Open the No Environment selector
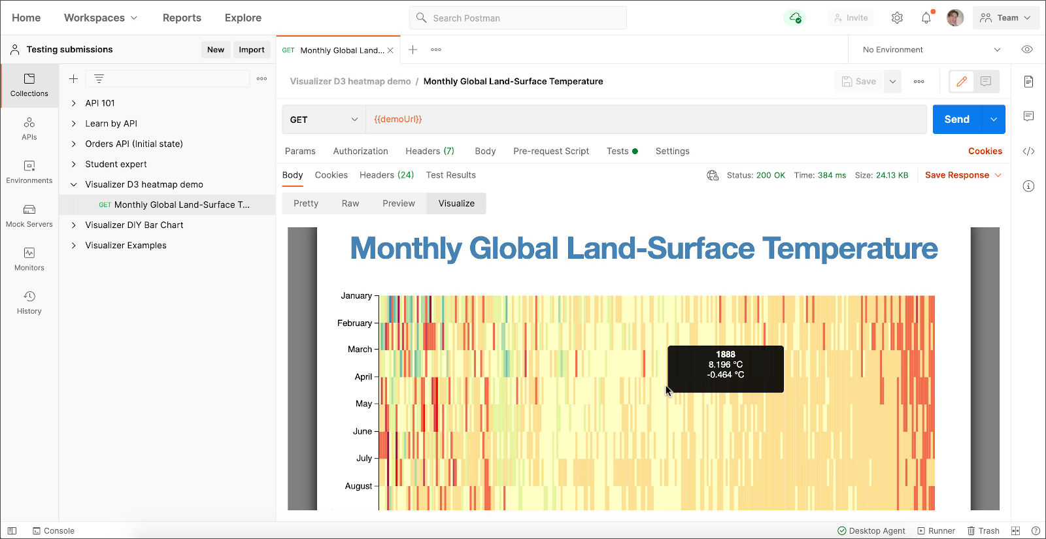 coord(931,50)
